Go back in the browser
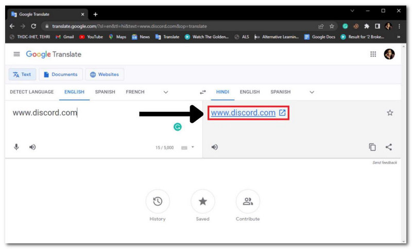412x249 pixels. 12,26
